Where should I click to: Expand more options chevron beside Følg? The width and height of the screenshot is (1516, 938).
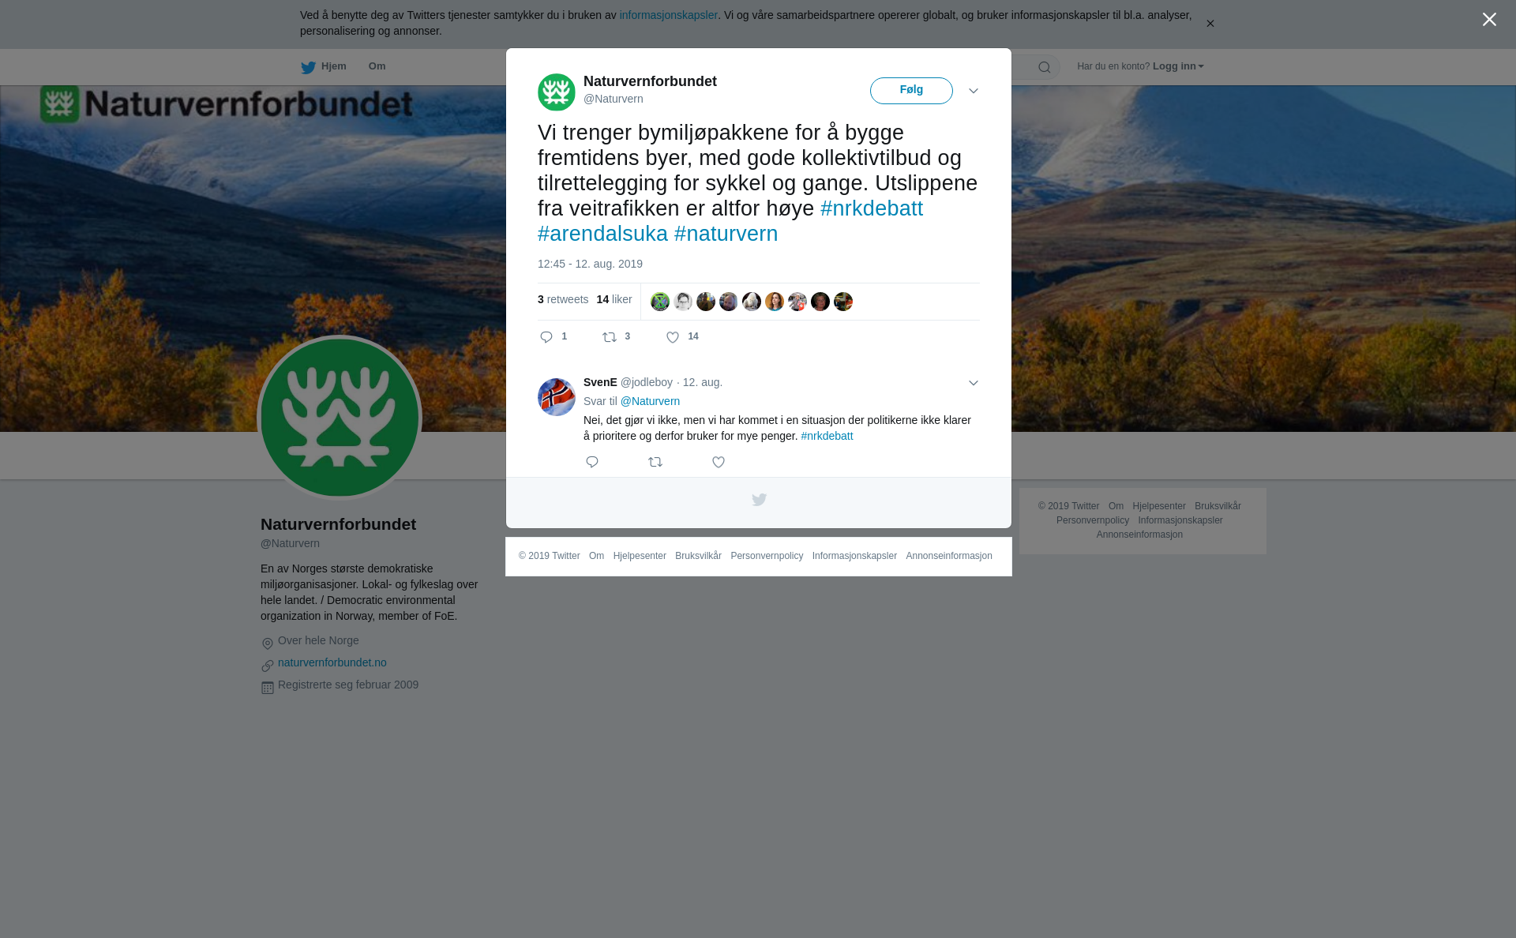974,91
